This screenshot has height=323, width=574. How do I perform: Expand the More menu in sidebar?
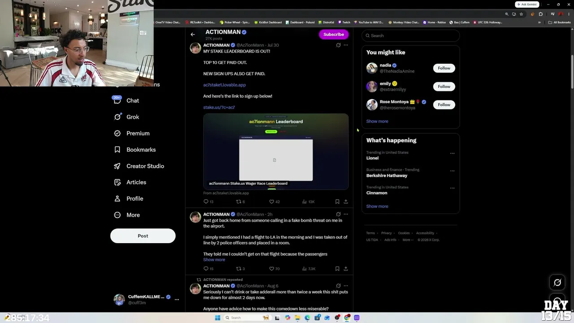pos(126,215)
